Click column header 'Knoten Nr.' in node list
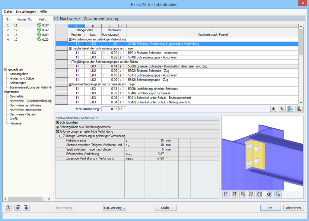309x221 pixels. point(25,19)
